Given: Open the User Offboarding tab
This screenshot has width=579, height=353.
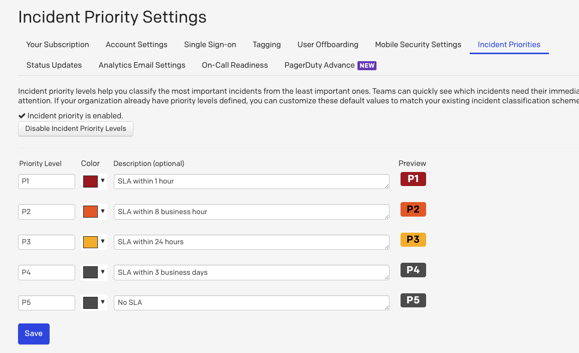Looking at the screenshot, I should 328,45.
